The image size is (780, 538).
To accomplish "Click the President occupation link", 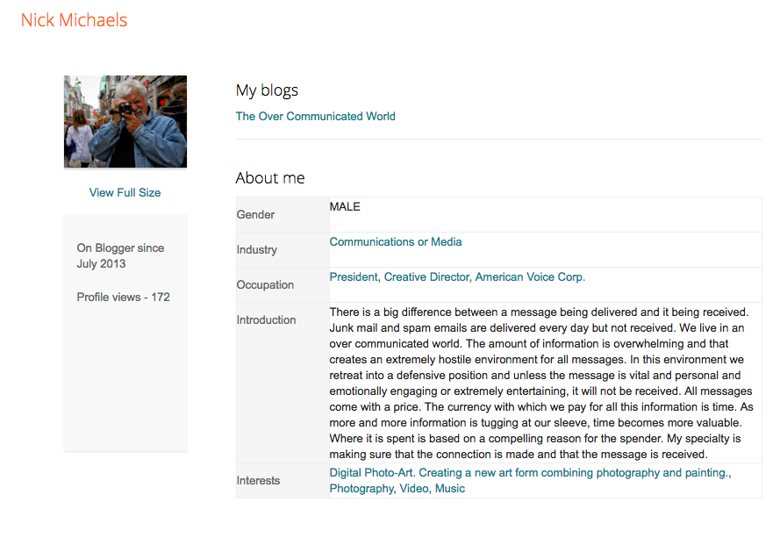I will click(354, 276).
